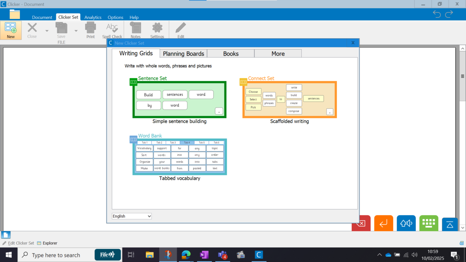Switch to the Planning Boards tab

[183, 54]
